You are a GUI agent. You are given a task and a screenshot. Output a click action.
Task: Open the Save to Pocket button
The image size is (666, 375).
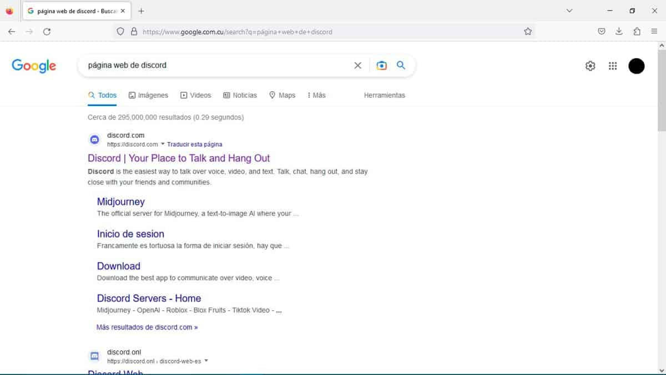coord(602,32)
